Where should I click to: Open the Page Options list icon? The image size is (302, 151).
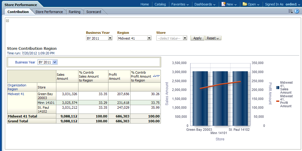pos(290,11)
